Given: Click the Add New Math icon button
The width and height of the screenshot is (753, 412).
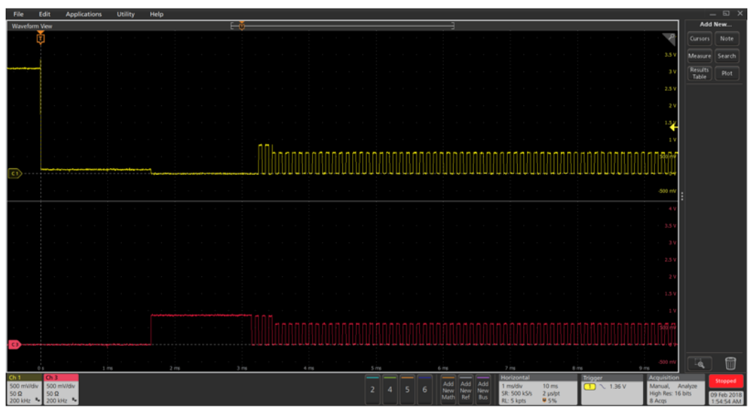Looking at the screenshot, I should [x=448, y=389].
